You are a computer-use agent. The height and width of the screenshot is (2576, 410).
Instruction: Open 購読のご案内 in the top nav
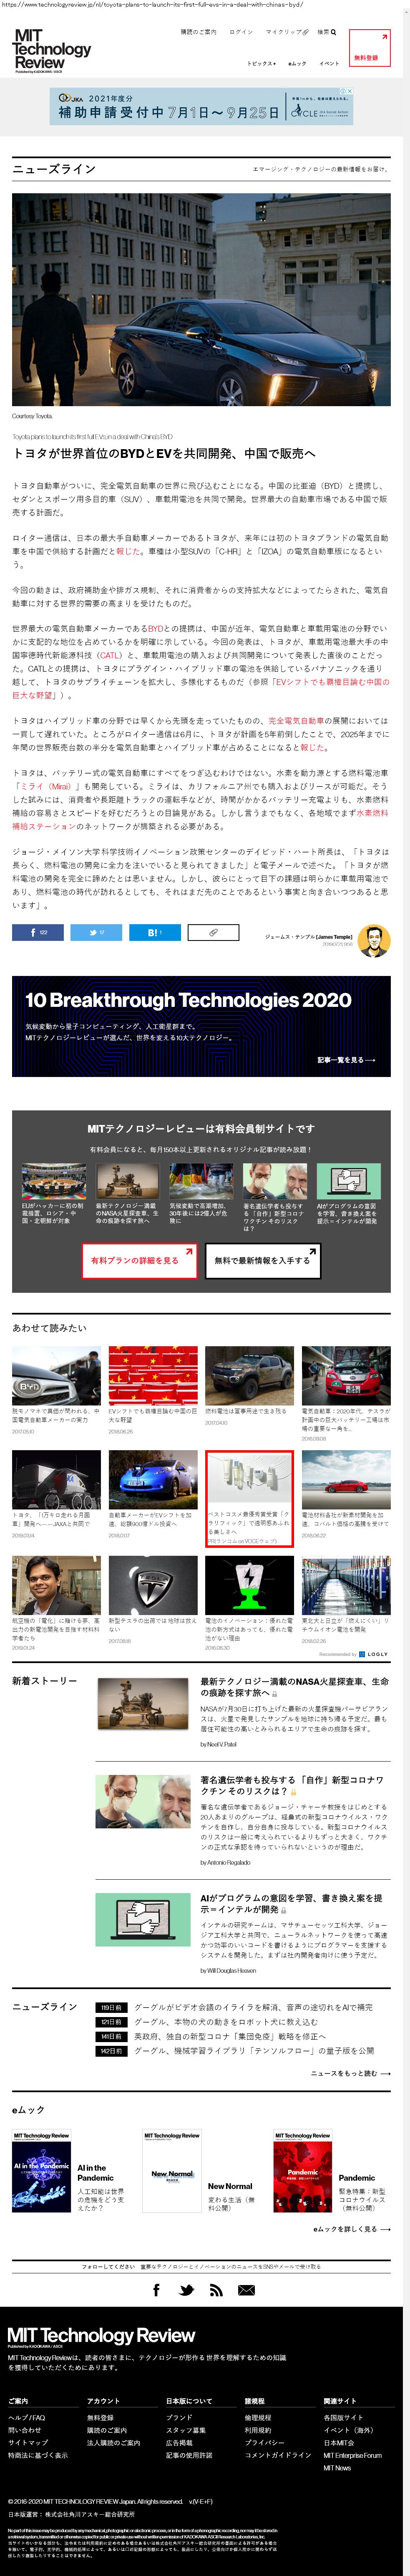click(198, 32)
